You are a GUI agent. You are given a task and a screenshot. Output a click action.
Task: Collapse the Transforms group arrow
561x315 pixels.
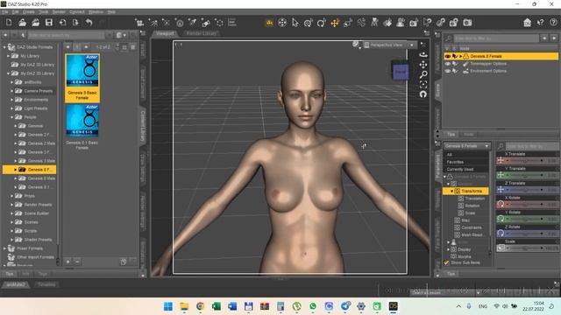pos(452,191)
